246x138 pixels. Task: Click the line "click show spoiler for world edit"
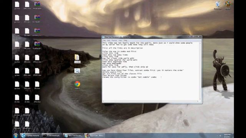(x=120, y=60)
